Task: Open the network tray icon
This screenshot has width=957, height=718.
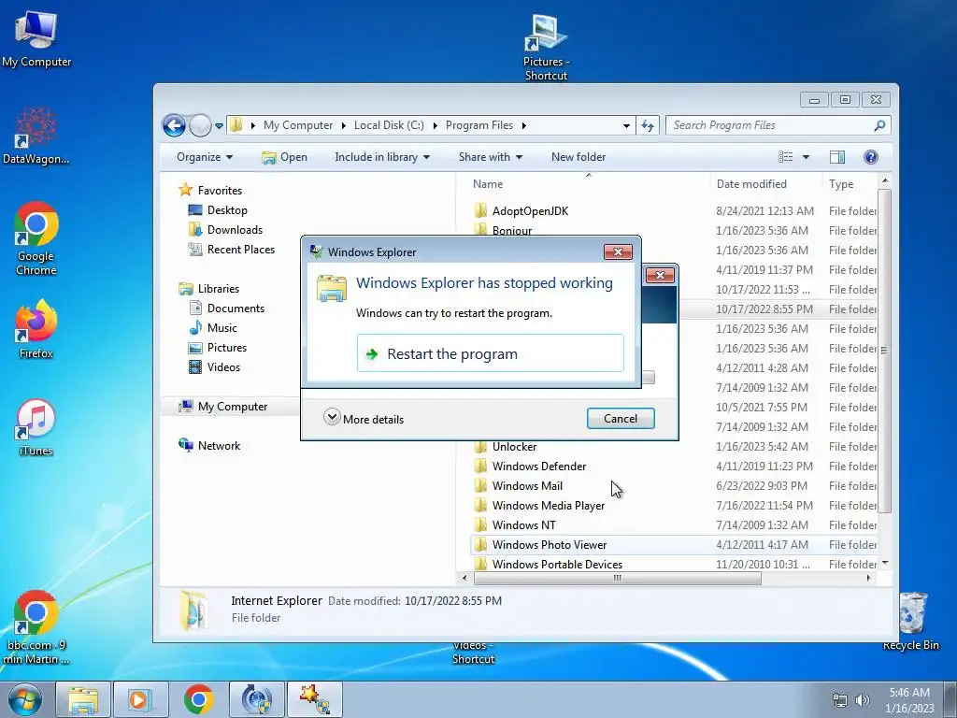Action: pyautogui.click(x=840, y=700)
